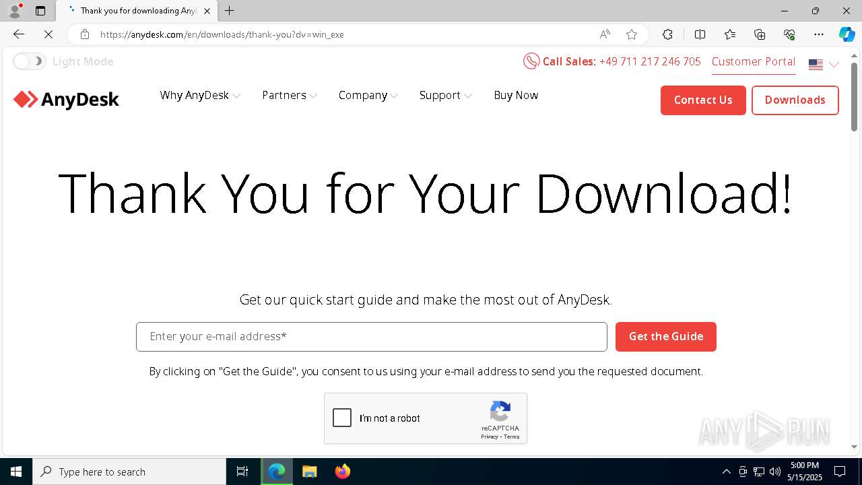Click the page vertical scrollbar thumb
The height and width of the screenshot is (485, 862).
coord(854,96)
